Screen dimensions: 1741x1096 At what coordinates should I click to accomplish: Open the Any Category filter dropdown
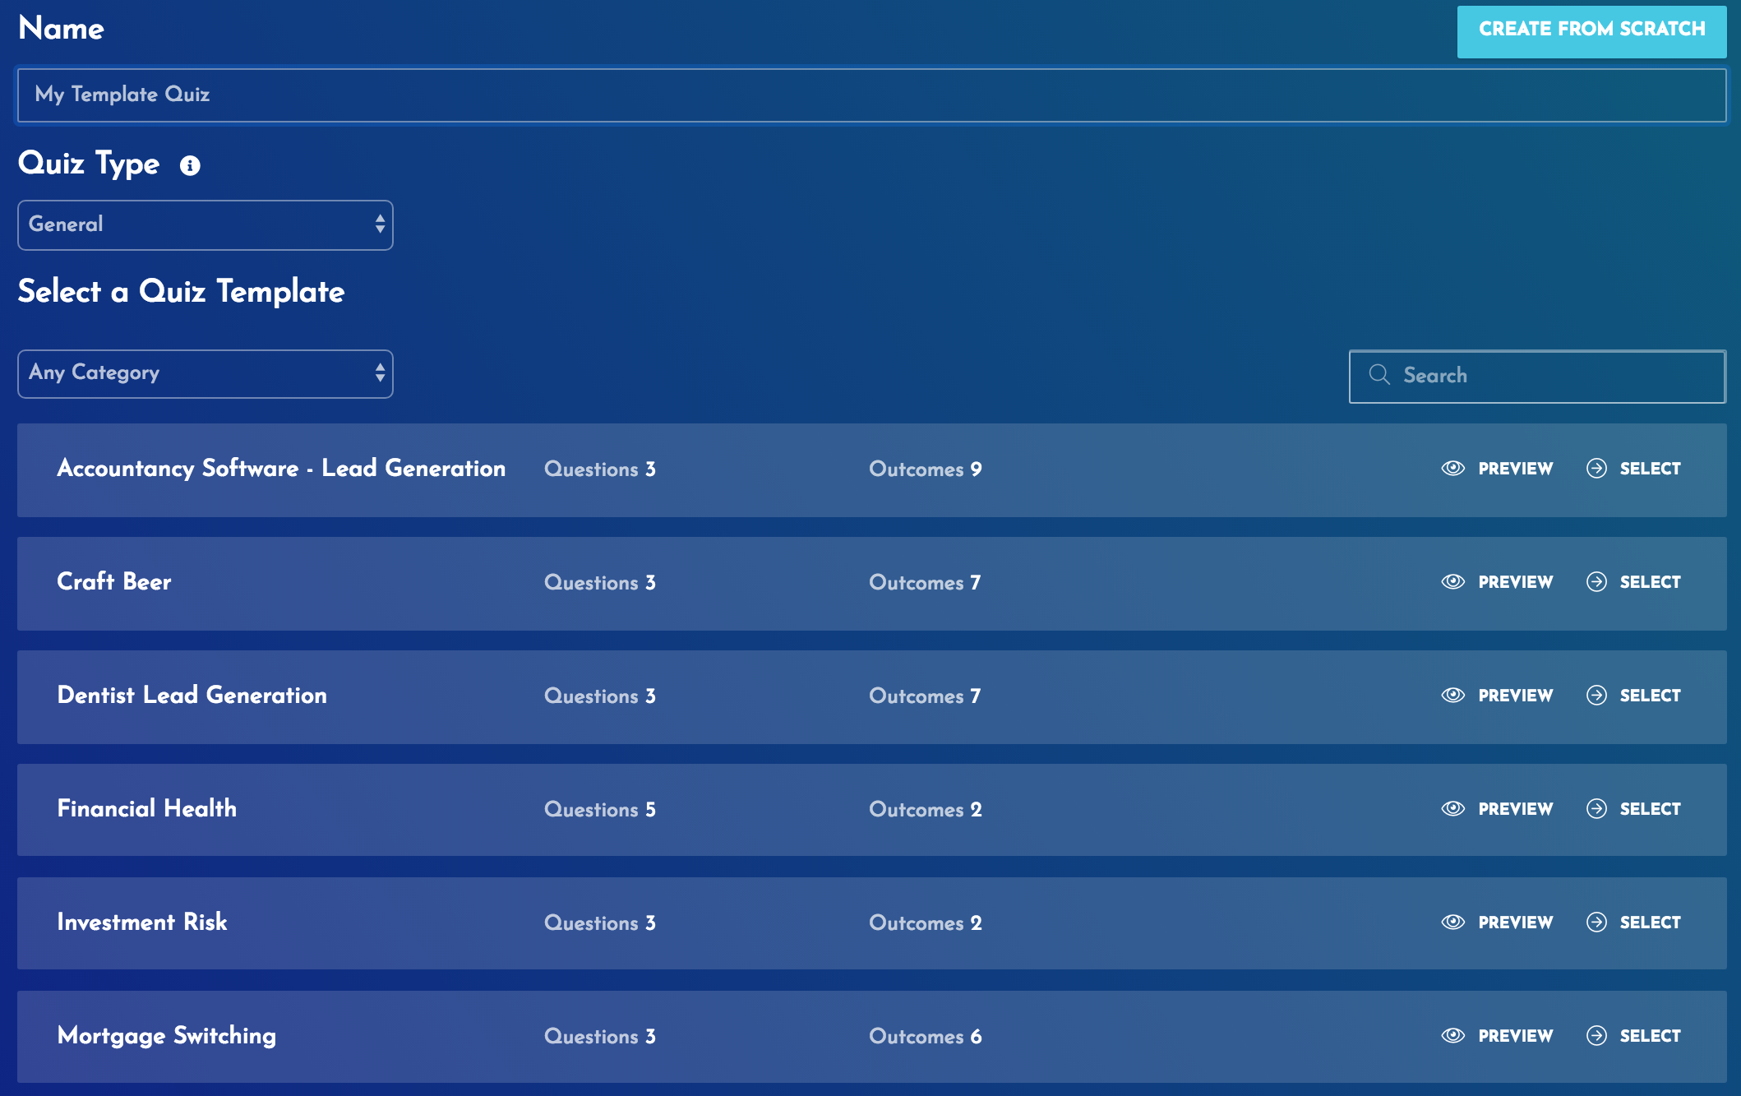tap(205, 374)
